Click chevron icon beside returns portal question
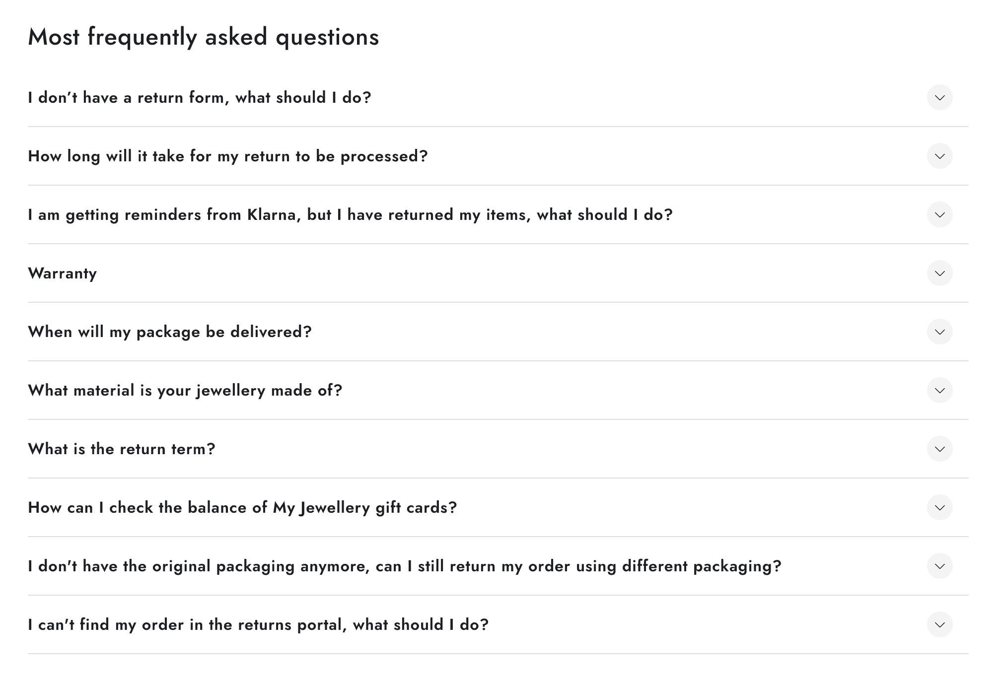1002x681 pixels. [x=939, y=624]
